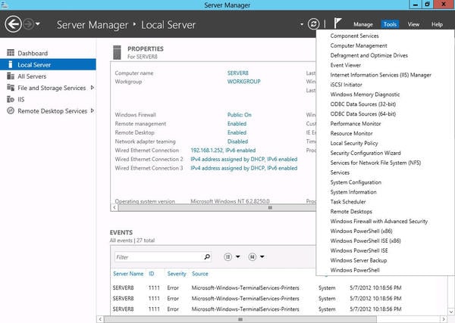The image size is (455, 323).
Task: Open Computer Management from Tools menu
Action: coord(359,45)
